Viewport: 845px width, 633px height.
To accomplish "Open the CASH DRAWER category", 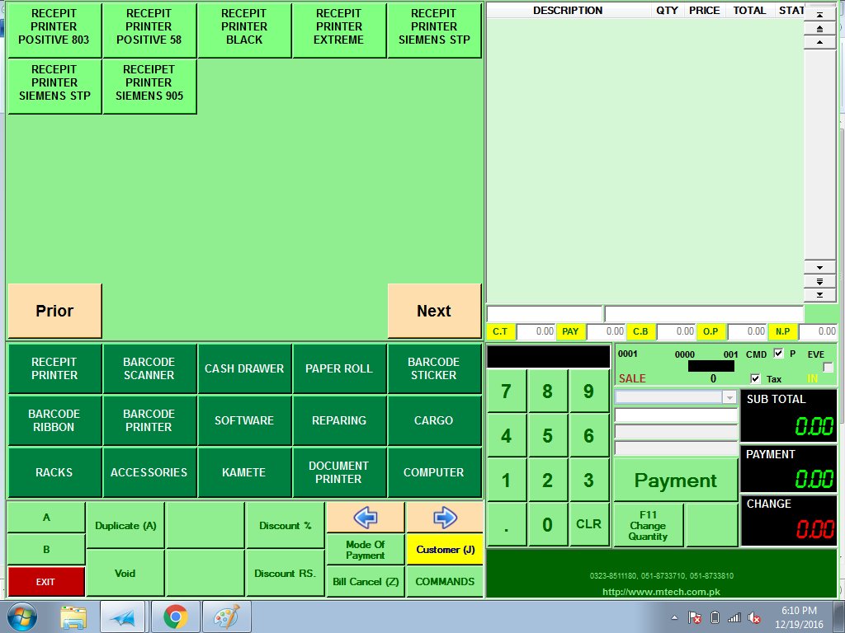I will coord(244,368).
